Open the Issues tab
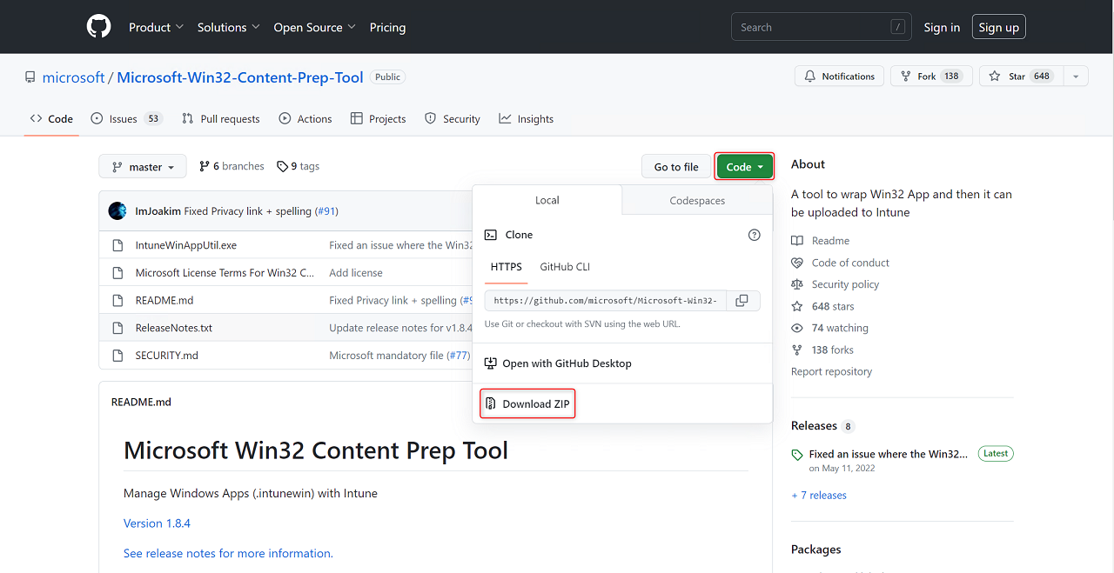The image size is (1114, 573). pos(126,119)
